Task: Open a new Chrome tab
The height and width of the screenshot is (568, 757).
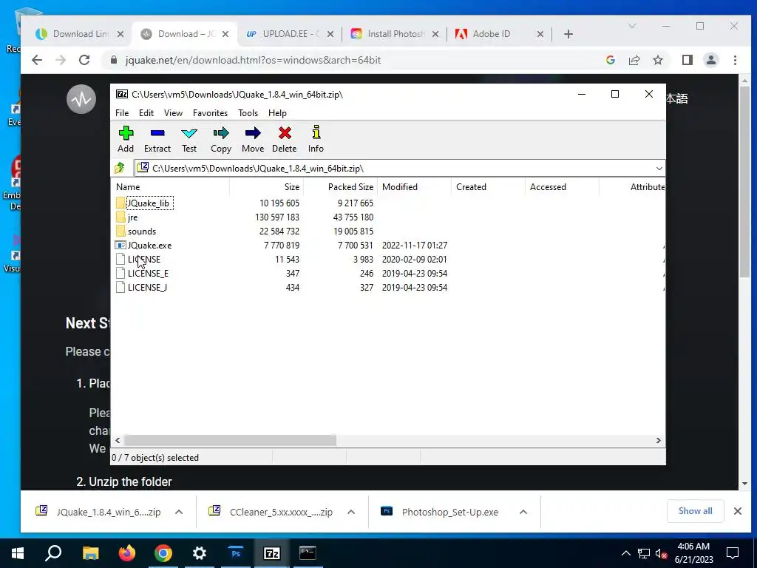Action: [568, 34]
